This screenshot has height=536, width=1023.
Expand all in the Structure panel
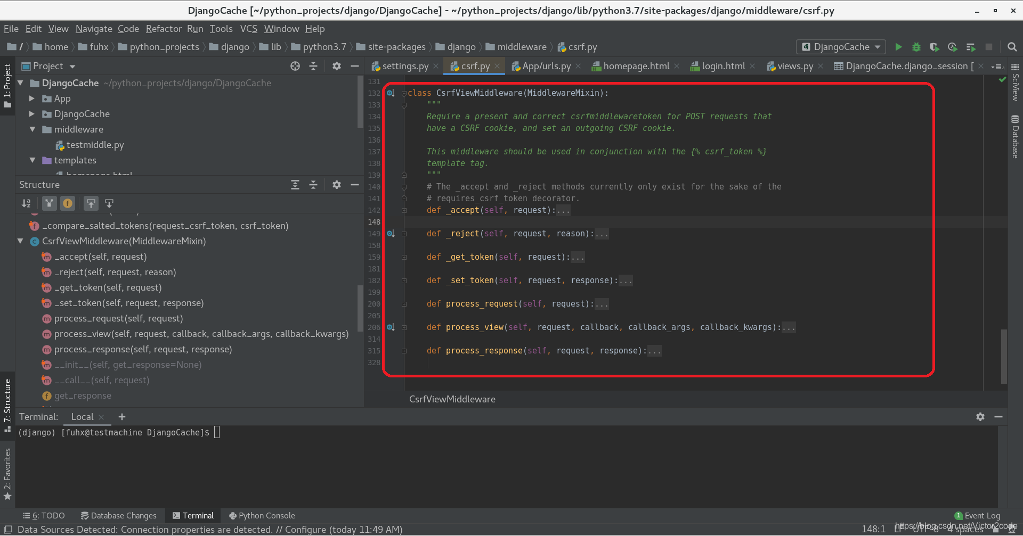(x=295, y=185)
